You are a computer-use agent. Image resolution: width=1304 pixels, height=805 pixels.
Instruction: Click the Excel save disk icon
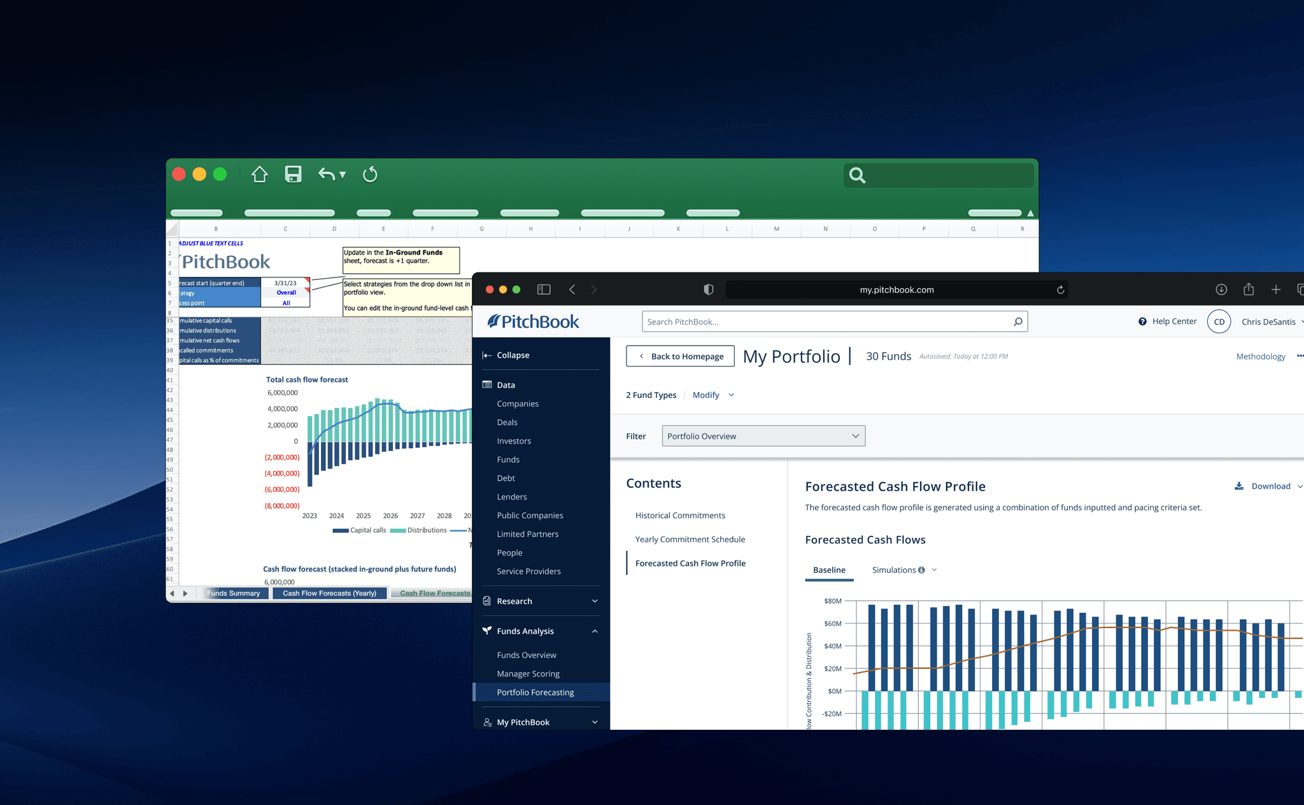point(293,174)
